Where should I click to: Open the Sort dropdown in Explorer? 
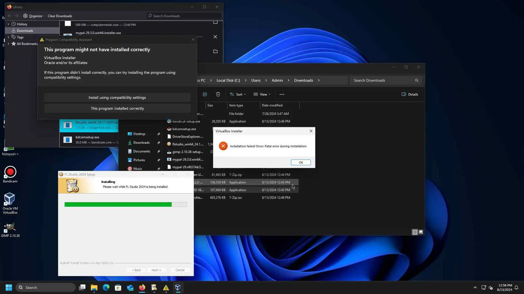(238, 94)
